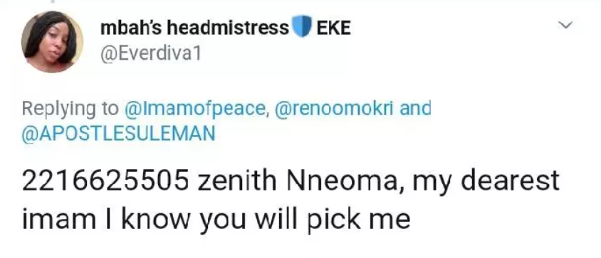Click the word "dearest" in the tweet
Image resolution: width=601 pixels, height=258 pixels.
510,181
